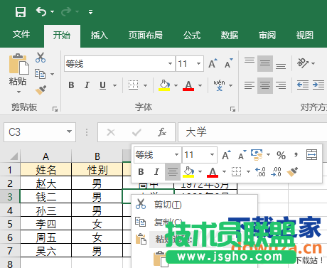Open the ribbon font color dropdown arrow
Screen dimensions: 327x268
(200, 85)
